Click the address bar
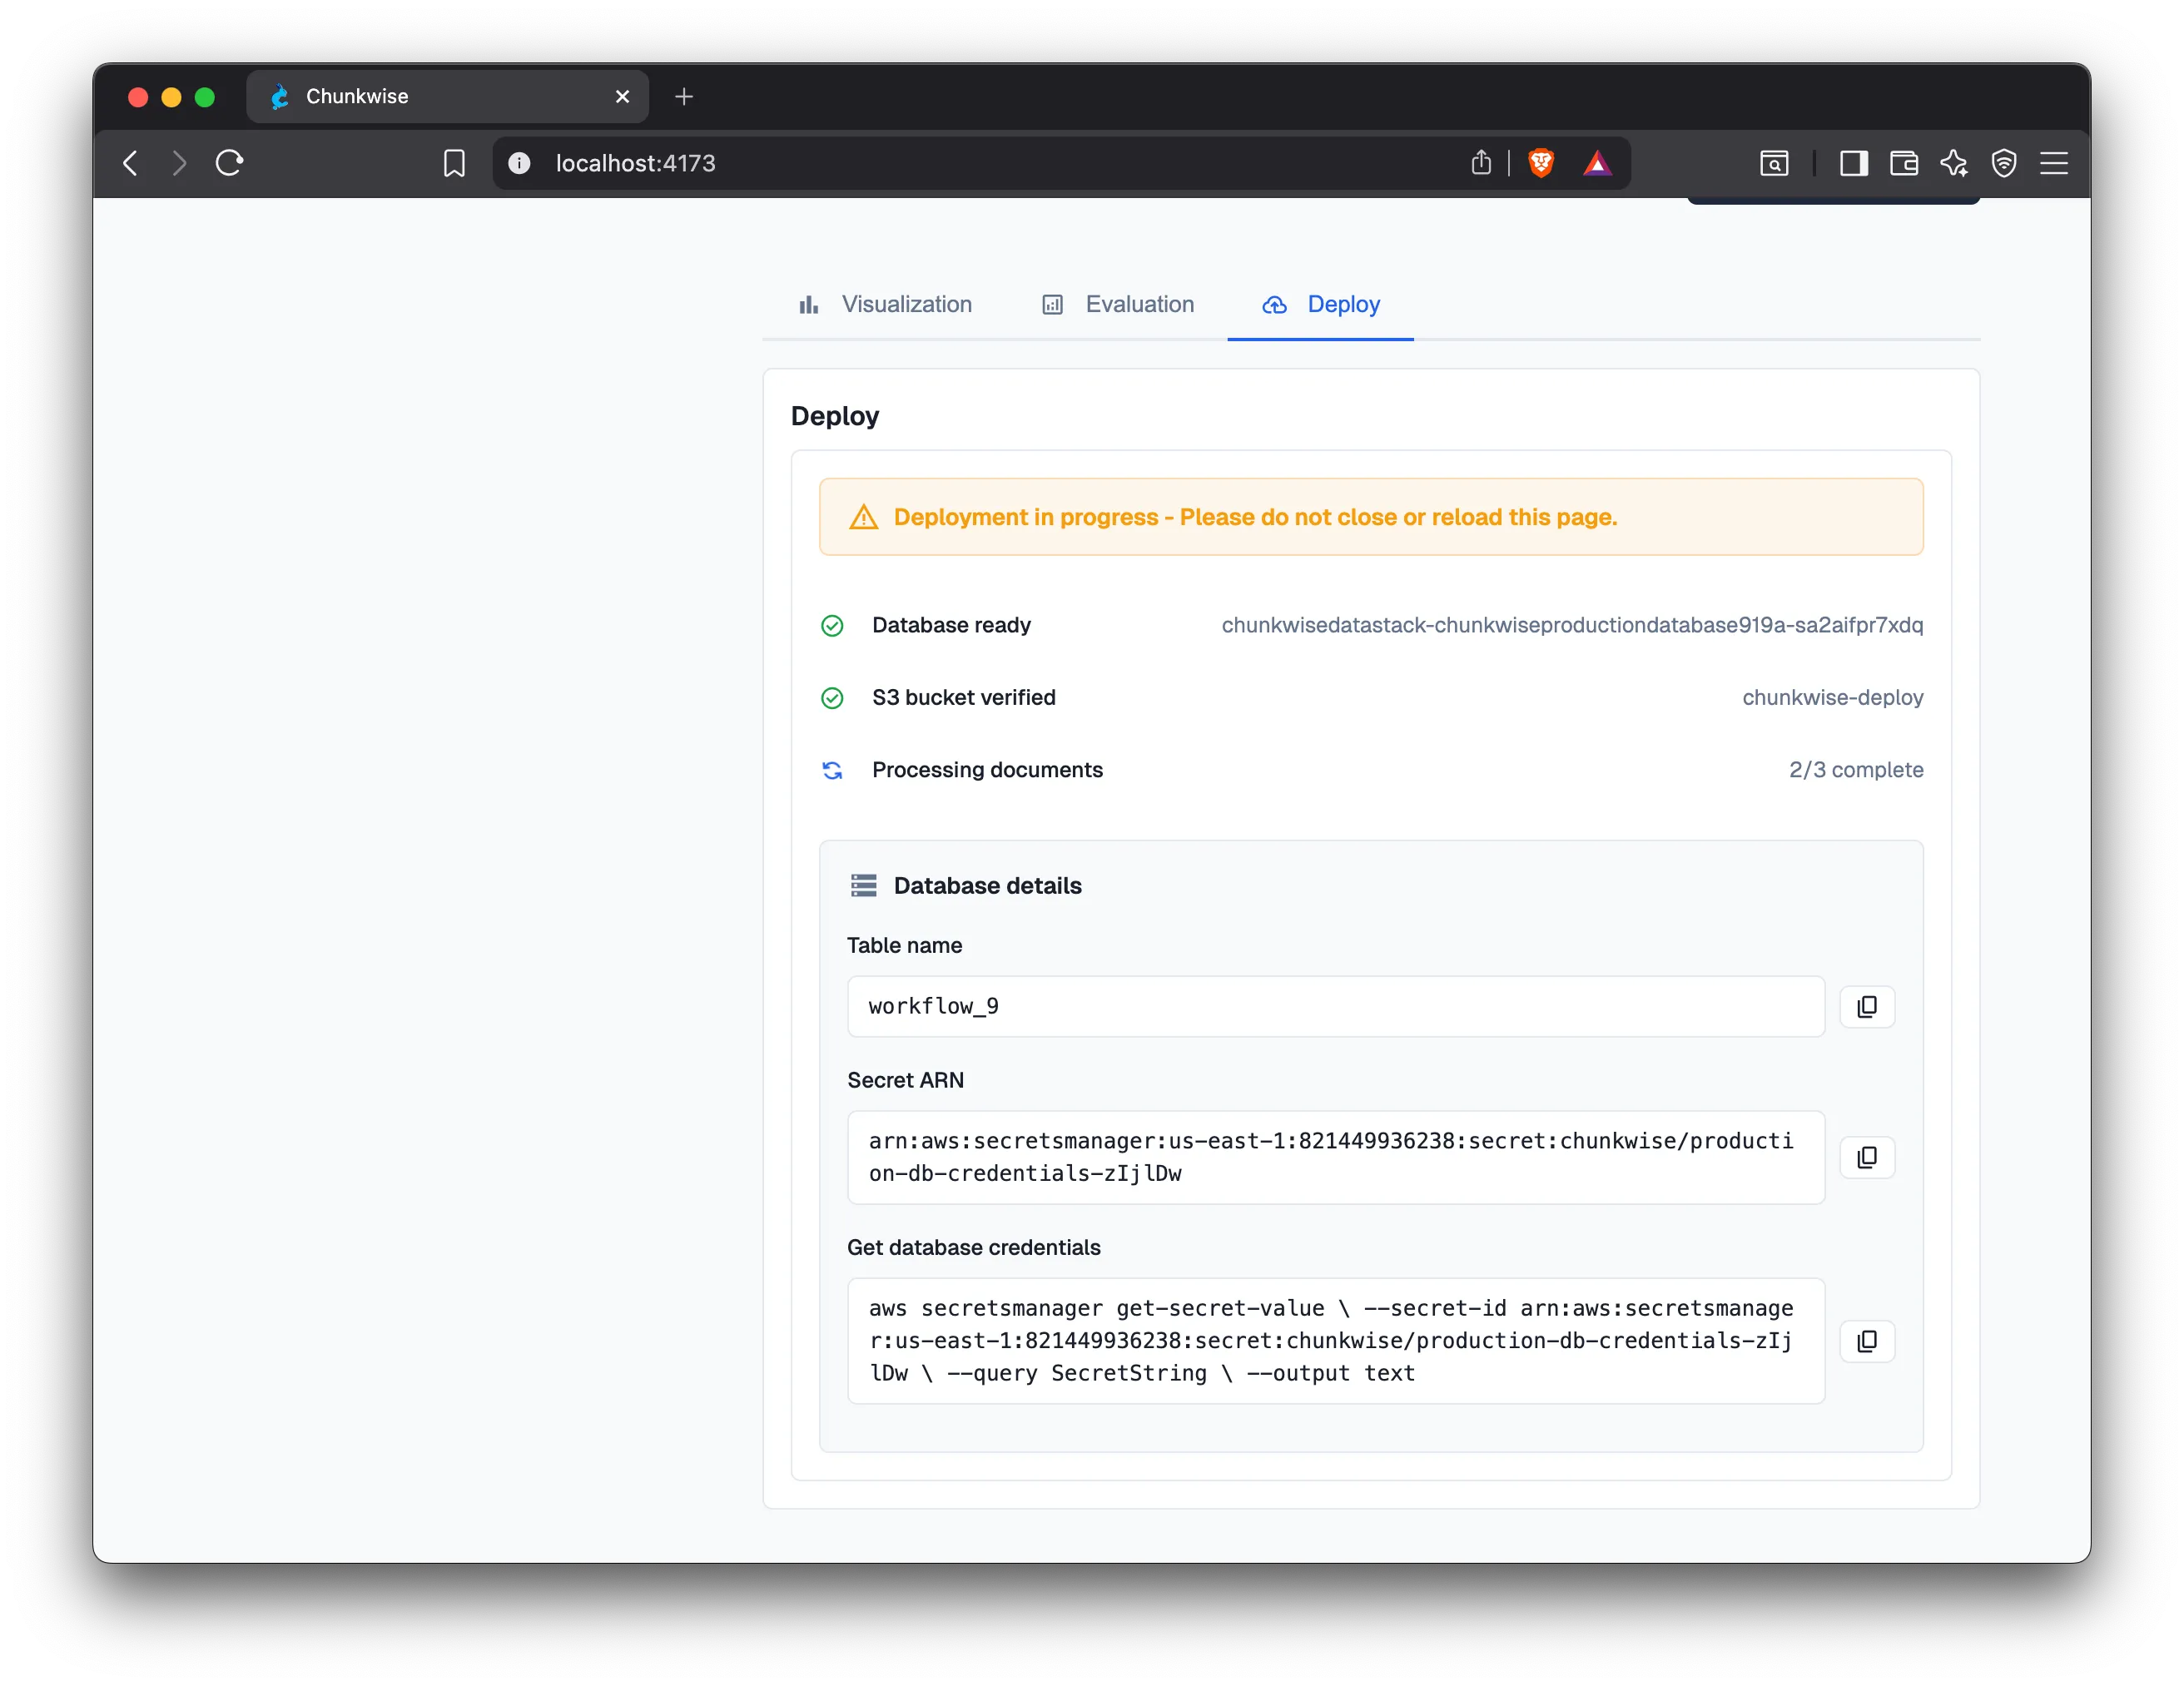 coord(900,163)
